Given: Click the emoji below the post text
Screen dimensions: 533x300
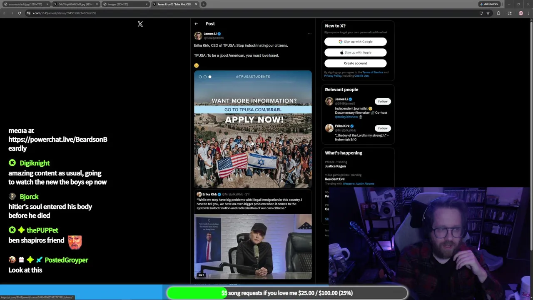Looking at the screenshot, I should tap(196, 65).
